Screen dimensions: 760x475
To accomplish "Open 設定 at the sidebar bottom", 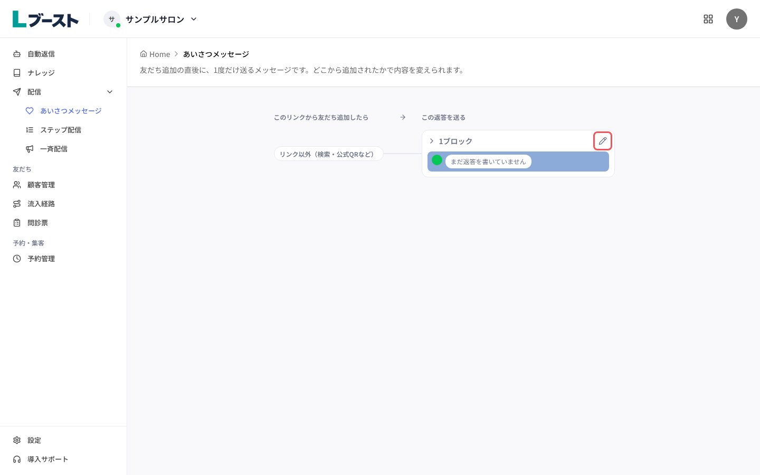I will point(63,440).
